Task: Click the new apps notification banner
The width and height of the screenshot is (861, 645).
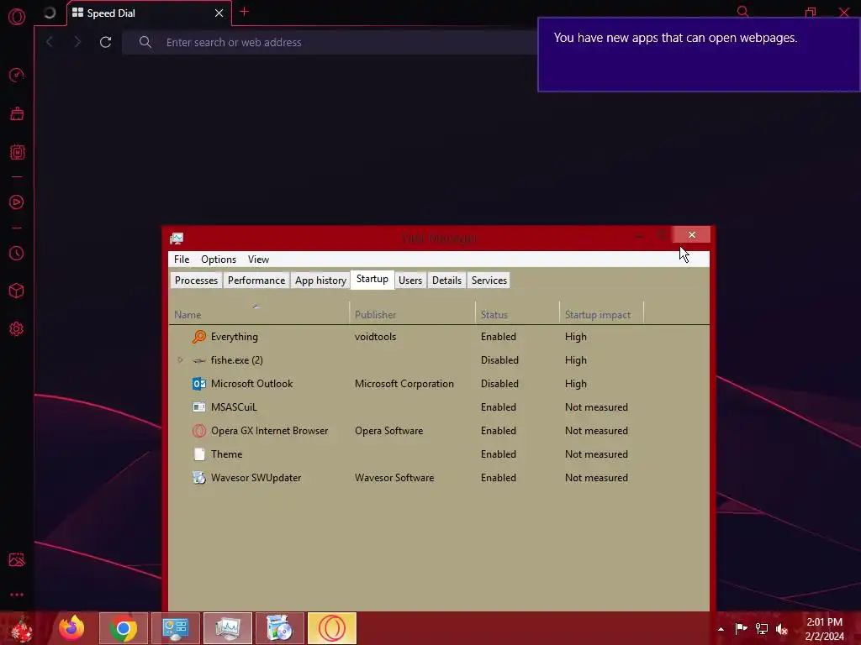Action: pos(699,55)
